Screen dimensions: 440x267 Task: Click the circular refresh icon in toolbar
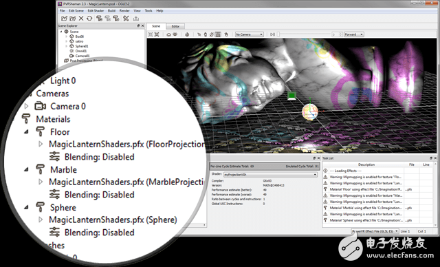[x=89, y=19]
